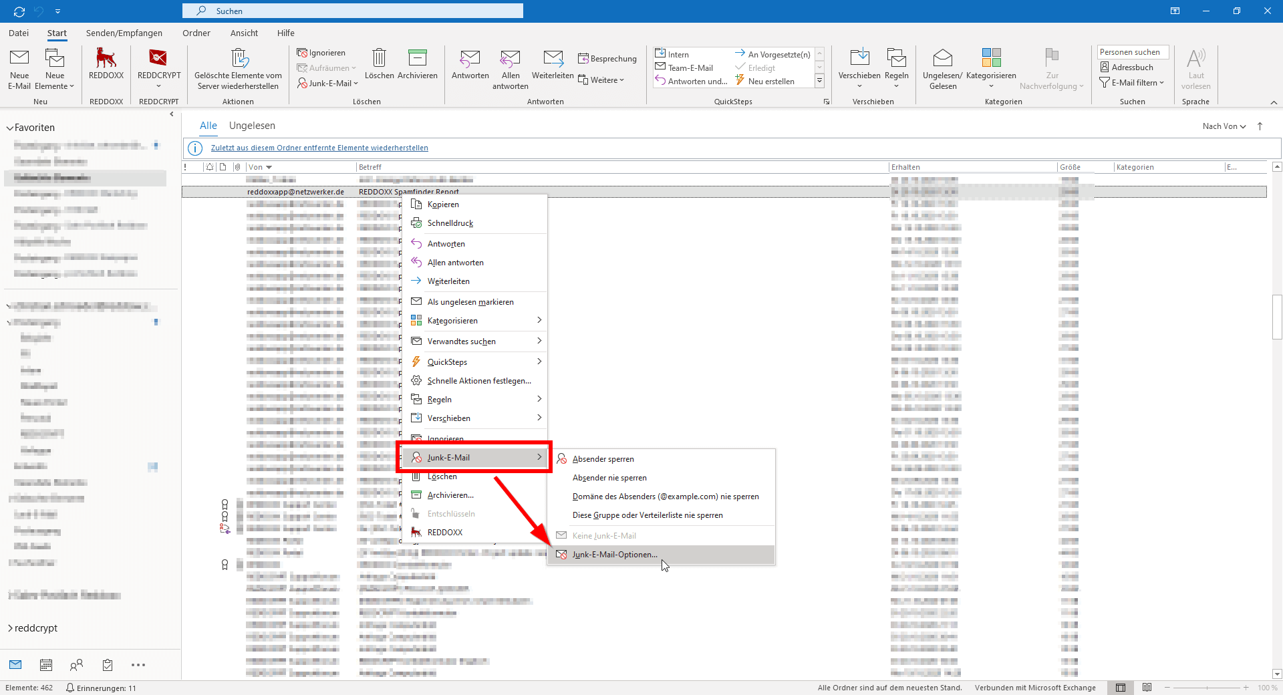Image resolution: width=1283 pixels, height=695 pixels.
Task: Click Allen antworten in the ribbon
Action: (x=510, y=68)
